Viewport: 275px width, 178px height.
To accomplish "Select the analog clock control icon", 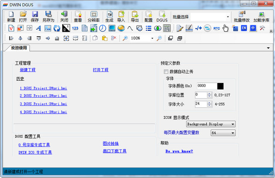I will point(103,28).
